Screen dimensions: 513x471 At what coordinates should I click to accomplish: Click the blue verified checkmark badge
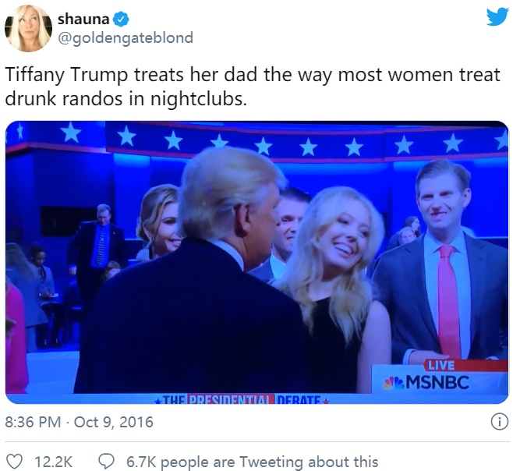121,19
